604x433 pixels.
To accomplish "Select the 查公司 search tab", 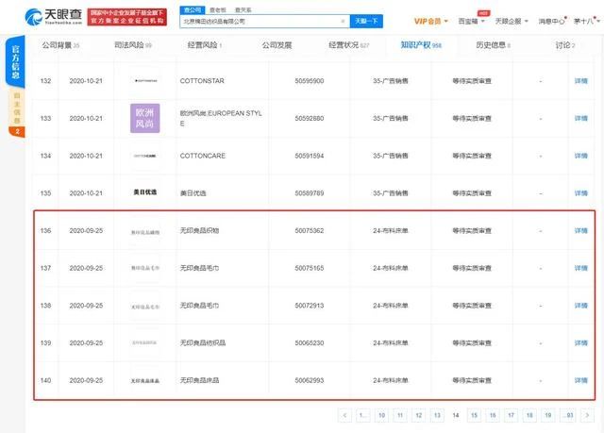I will point(193,10).
